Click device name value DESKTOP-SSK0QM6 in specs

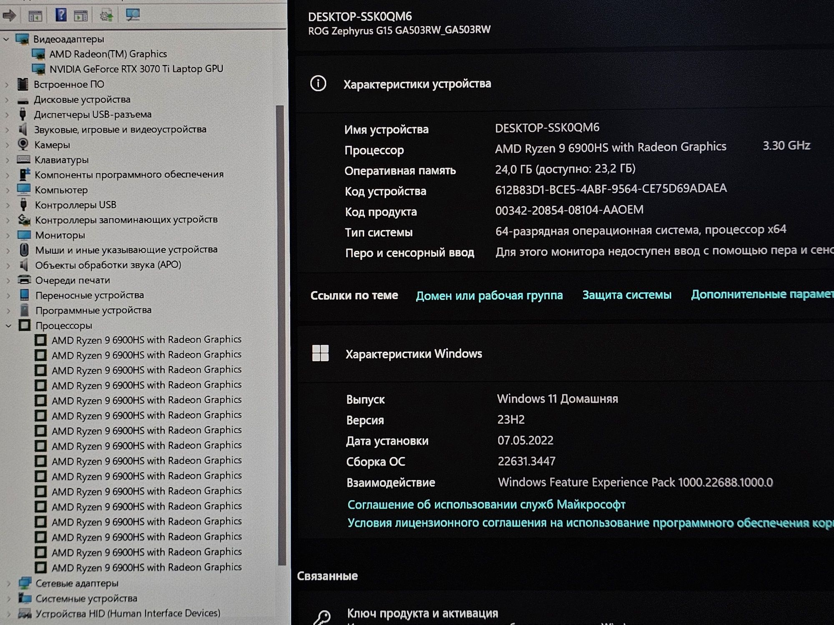coord(547,127)
